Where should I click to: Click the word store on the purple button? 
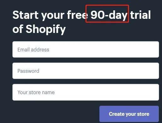143,114
